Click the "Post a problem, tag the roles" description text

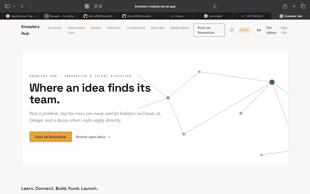95,117
